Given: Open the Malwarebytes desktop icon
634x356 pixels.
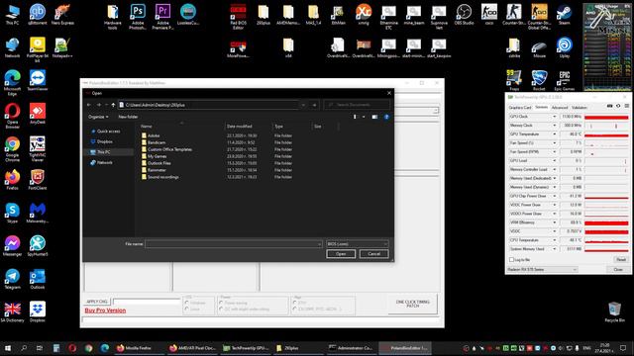Looking at the screenshot, I should [x=38, y=213].
